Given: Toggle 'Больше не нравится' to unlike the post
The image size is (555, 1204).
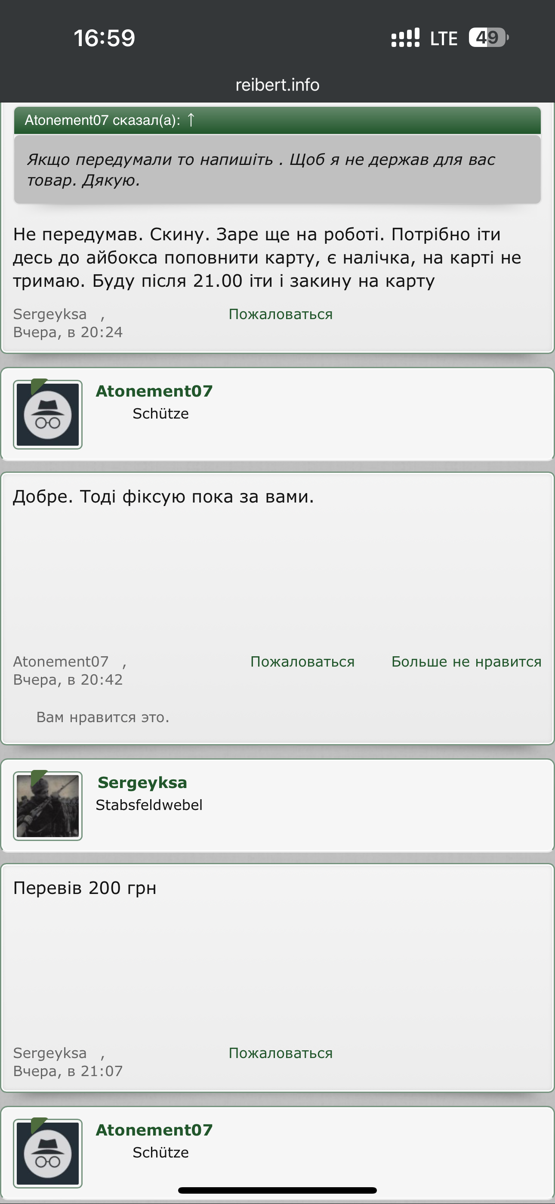Looking at the screenshot, I should [x=466, y=661].
